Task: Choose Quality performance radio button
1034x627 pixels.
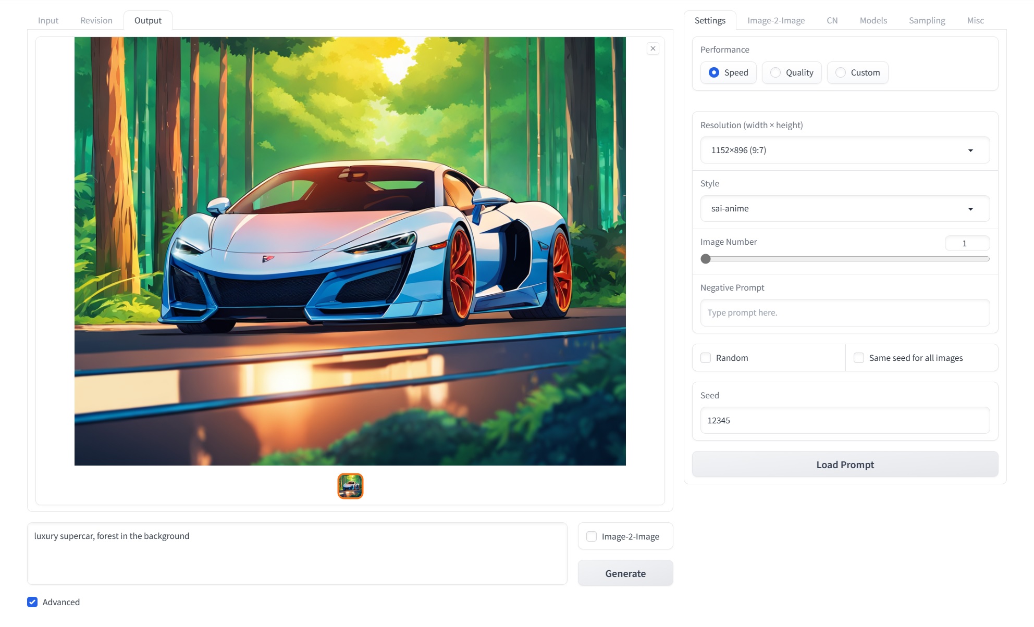Action: pyautogui.click(x=776, y=72)
